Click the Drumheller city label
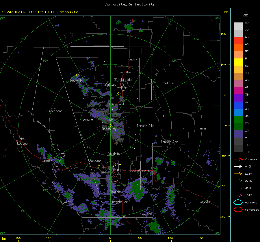The width and height of the screenshot is (260, 242). [x=169, y=142]
